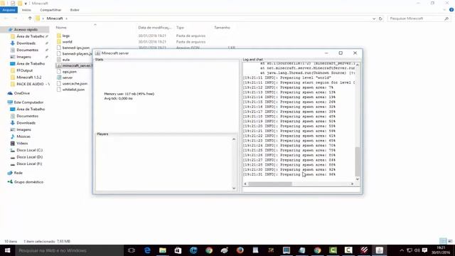Open the taskbar clock and date
Screen dimensions: 455x256
(x=441, y=250)
